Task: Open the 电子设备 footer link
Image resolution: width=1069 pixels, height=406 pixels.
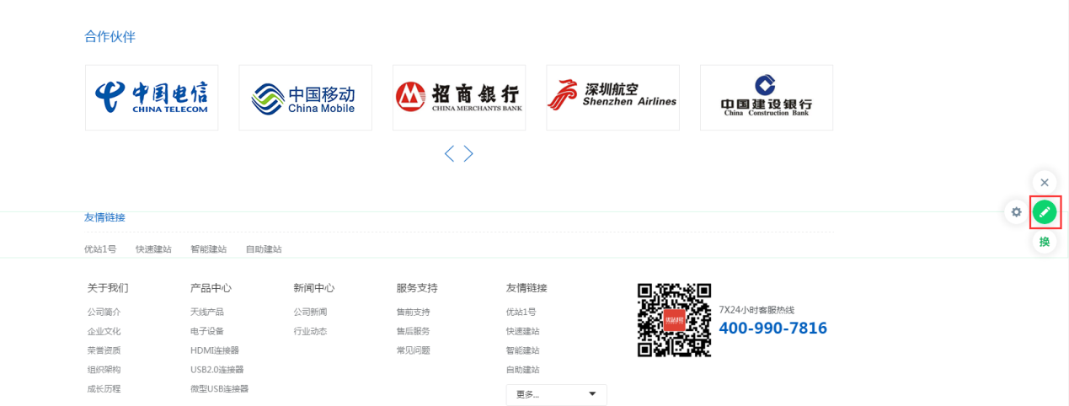Action: pos(207,331)
